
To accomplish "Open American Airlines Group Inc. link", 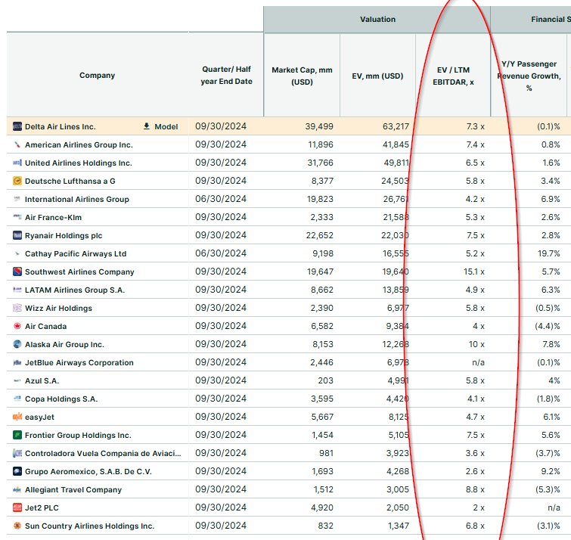I will pyautogui.click(x=79, y=145).
